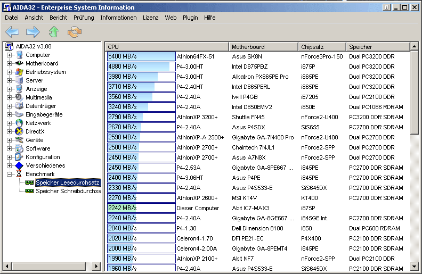Select Speicher Lesedurchsatz benchmark

point(68,182)
